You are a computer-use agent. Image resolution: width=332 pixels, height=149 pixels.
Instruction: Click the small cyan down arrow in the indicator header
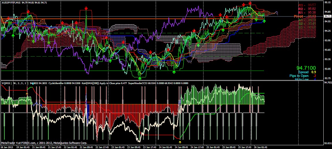[x=33, y=84]
